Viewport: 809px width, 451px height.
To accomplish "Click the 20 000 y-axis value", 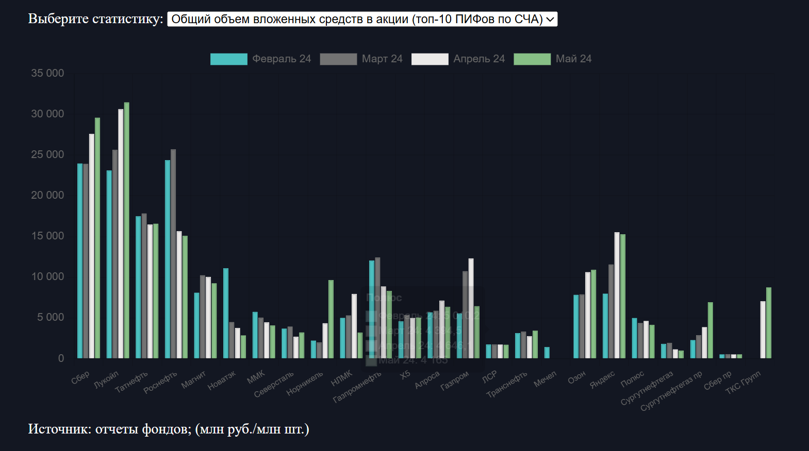I will [47, 195].
